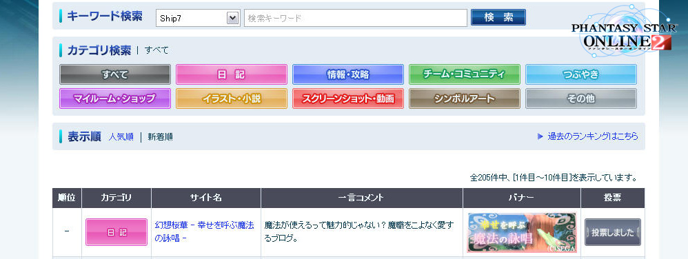Select the 情報・攻略 category button
The image size is (688, 259).
click(x=348, y=74)
